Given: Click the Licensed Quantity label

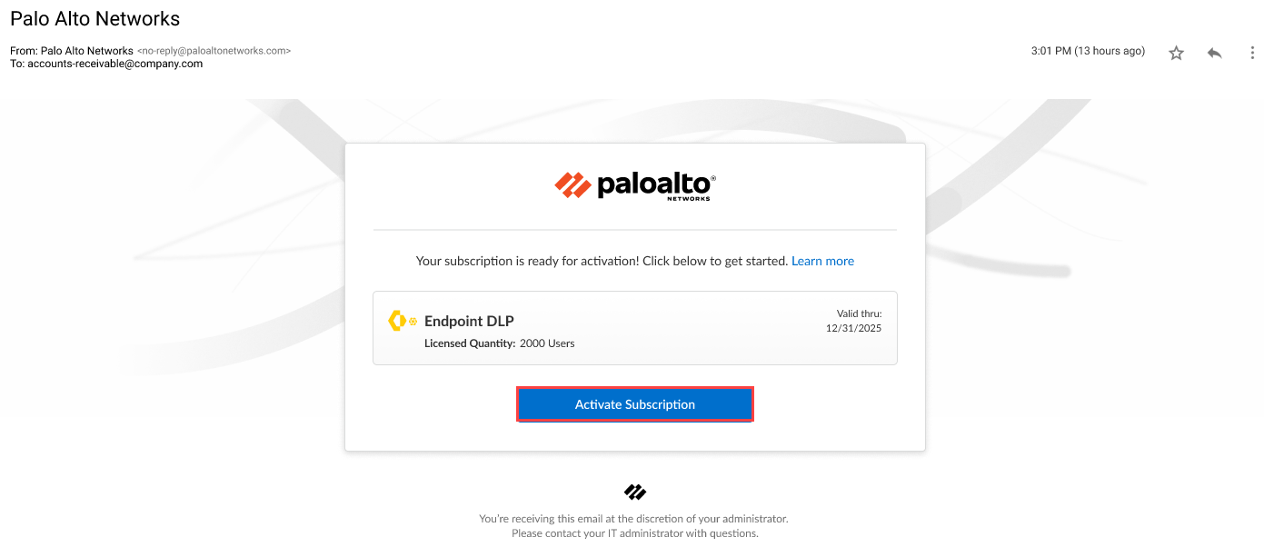Looking at the screenshot, I should pyautogui.click(x=470, y=343).
